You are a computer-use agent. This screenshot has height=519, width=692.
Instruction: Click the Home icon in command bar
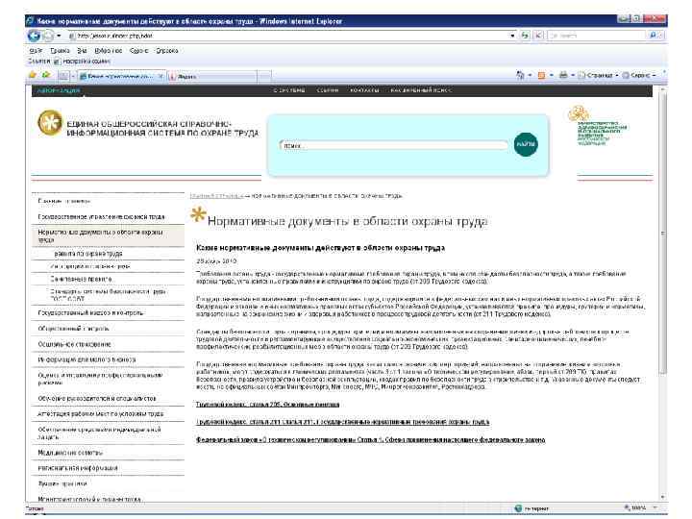click(521, 76)
